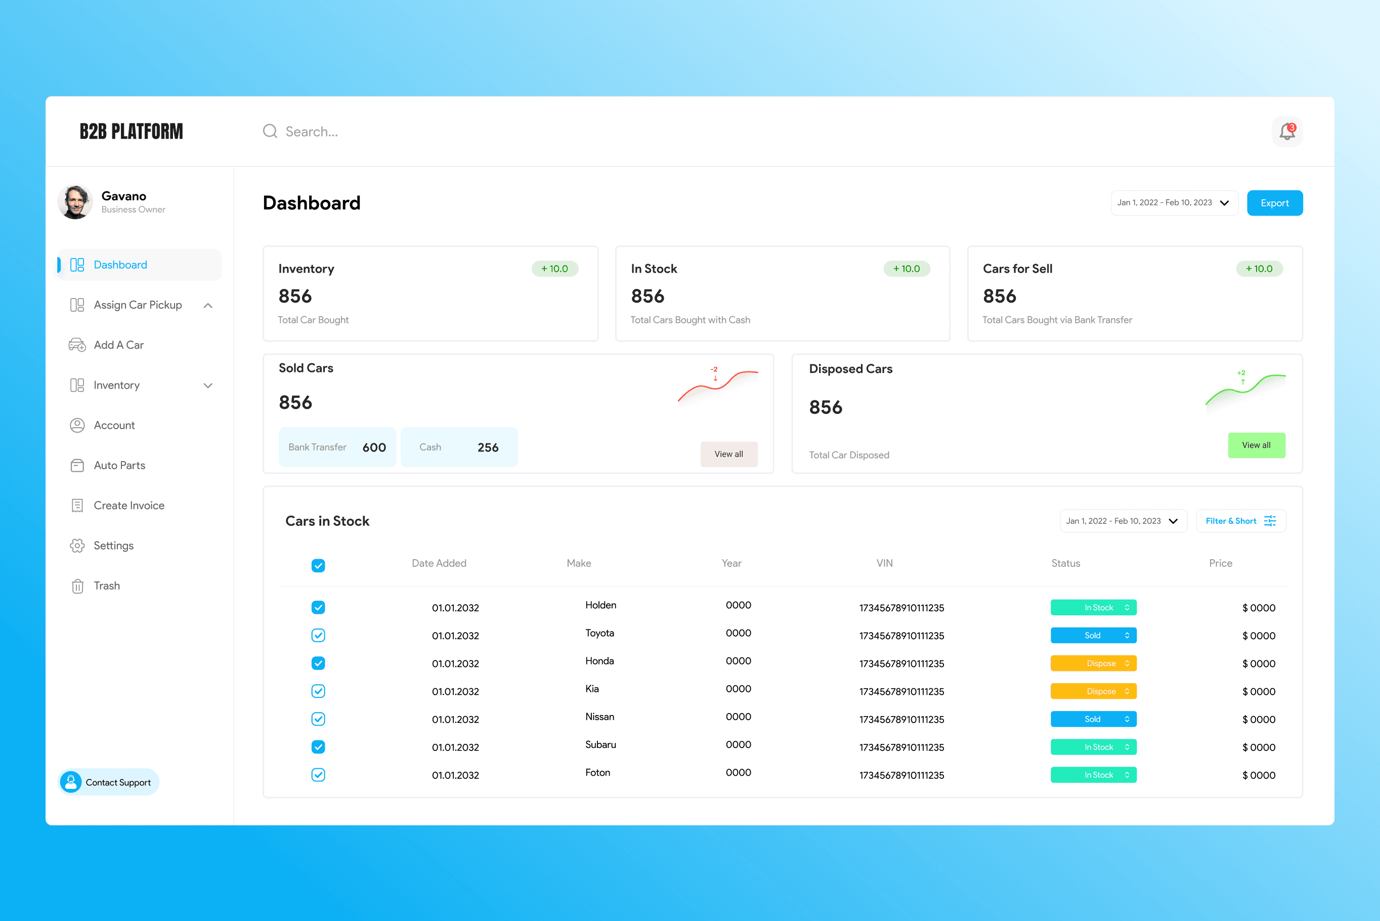Click View all on Disposed Cars
The image size is (1380, 921).
1256,445
